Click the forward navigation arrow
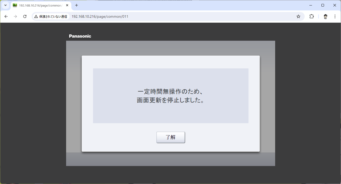Screen dimensions: 341x184 pos(15,16)
